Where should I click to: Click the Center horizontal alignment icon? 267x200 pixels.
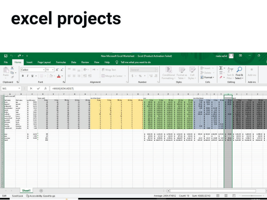[x=74, y=76]
